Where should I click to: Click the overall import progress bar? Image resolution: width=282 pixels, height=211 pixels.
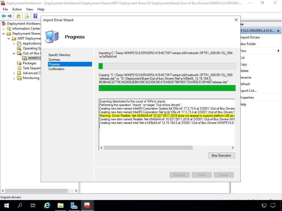point(167,66)
